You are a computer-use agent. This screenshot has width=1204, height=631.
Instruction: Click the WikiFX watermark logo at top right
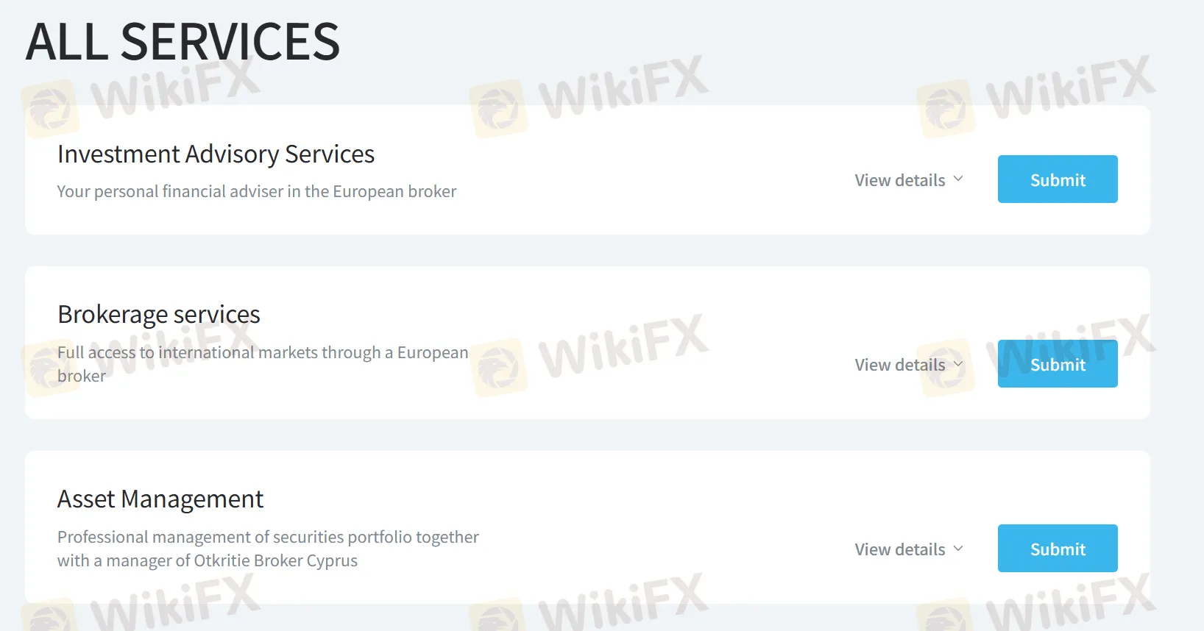[1037, 96]
